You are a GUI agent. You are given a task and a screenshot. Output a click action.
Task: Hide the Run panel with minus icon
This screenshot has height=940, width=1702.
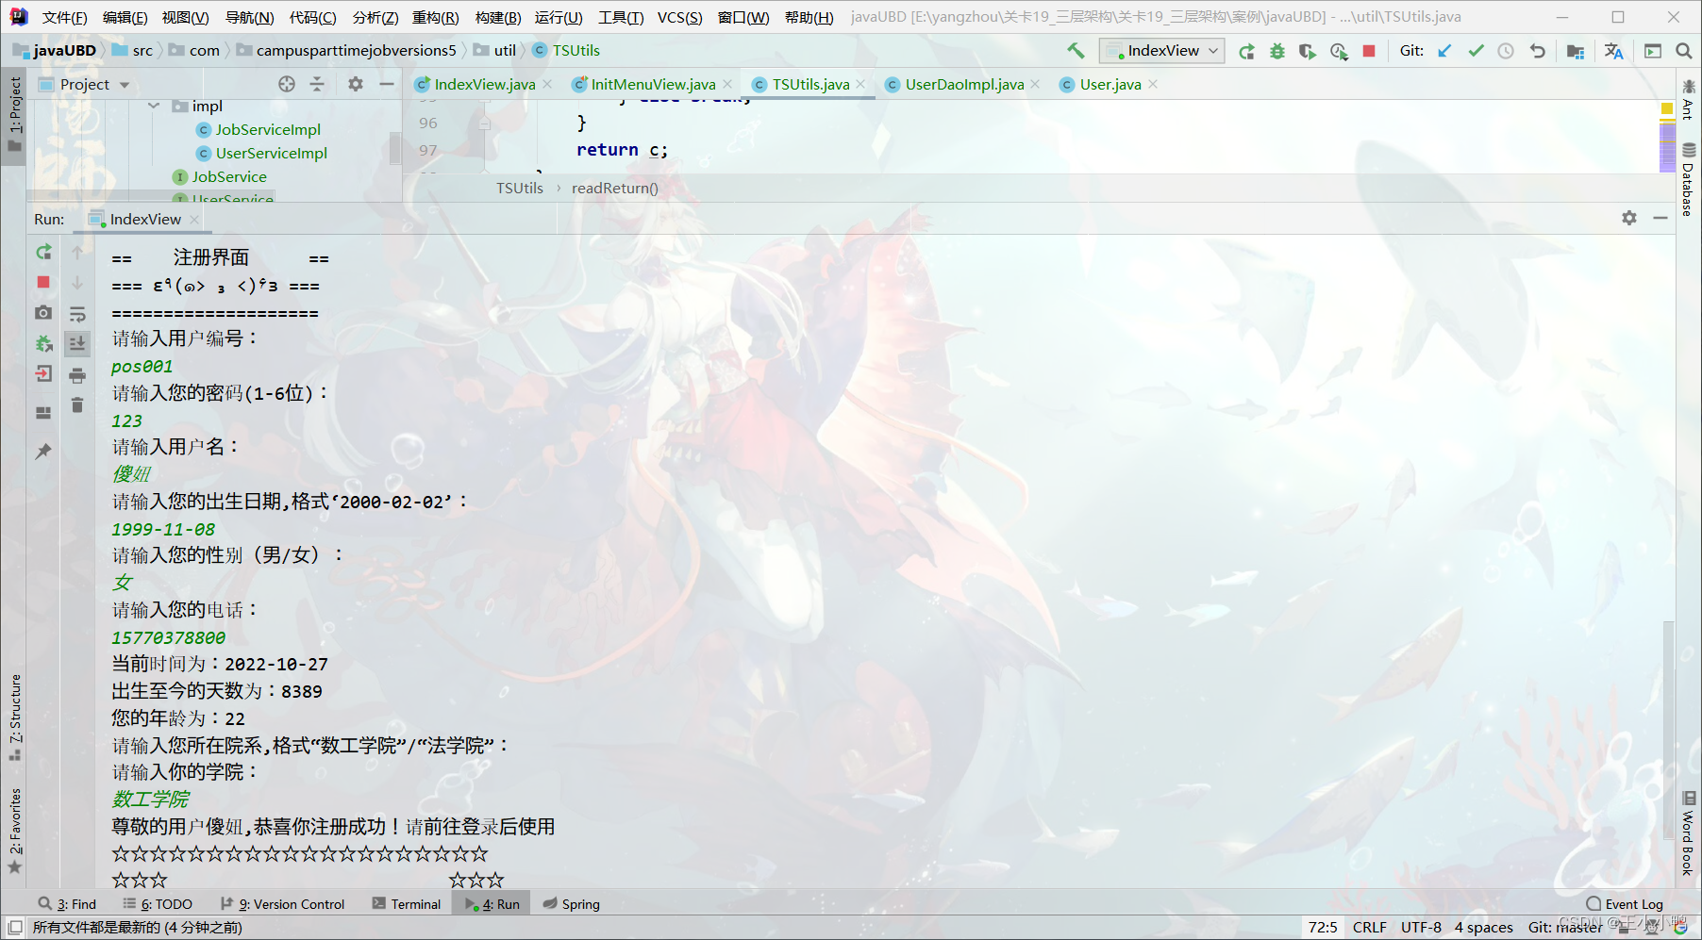[1660, 218]
